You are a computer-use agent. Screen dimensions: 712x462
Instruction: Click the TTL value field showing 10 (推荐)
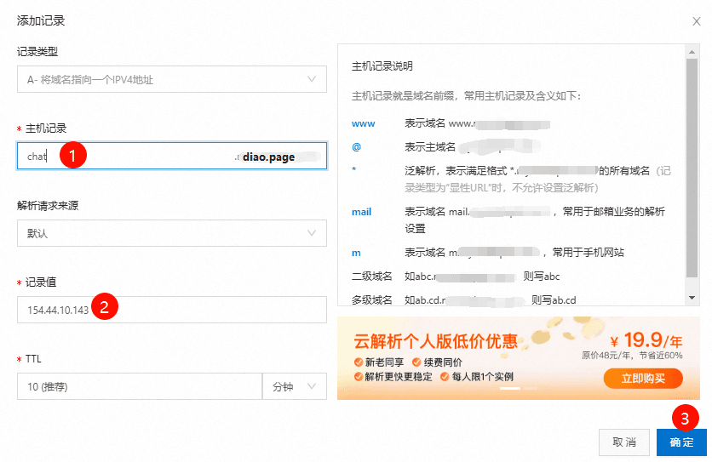(x=139, y=386)
